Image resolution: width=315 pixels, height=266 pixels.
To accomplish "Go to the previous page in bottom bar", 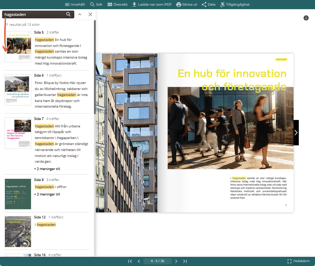I will (x=139, y=261).
